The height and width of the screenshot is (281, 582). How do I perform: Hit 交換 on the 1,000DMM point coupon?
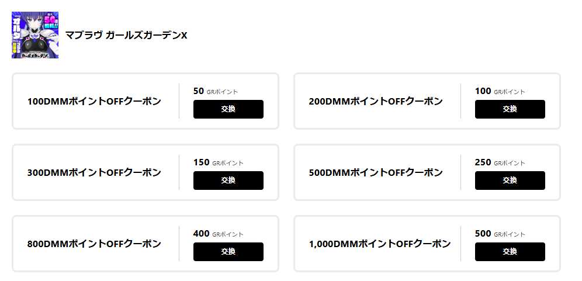click(x=510, y=252)
